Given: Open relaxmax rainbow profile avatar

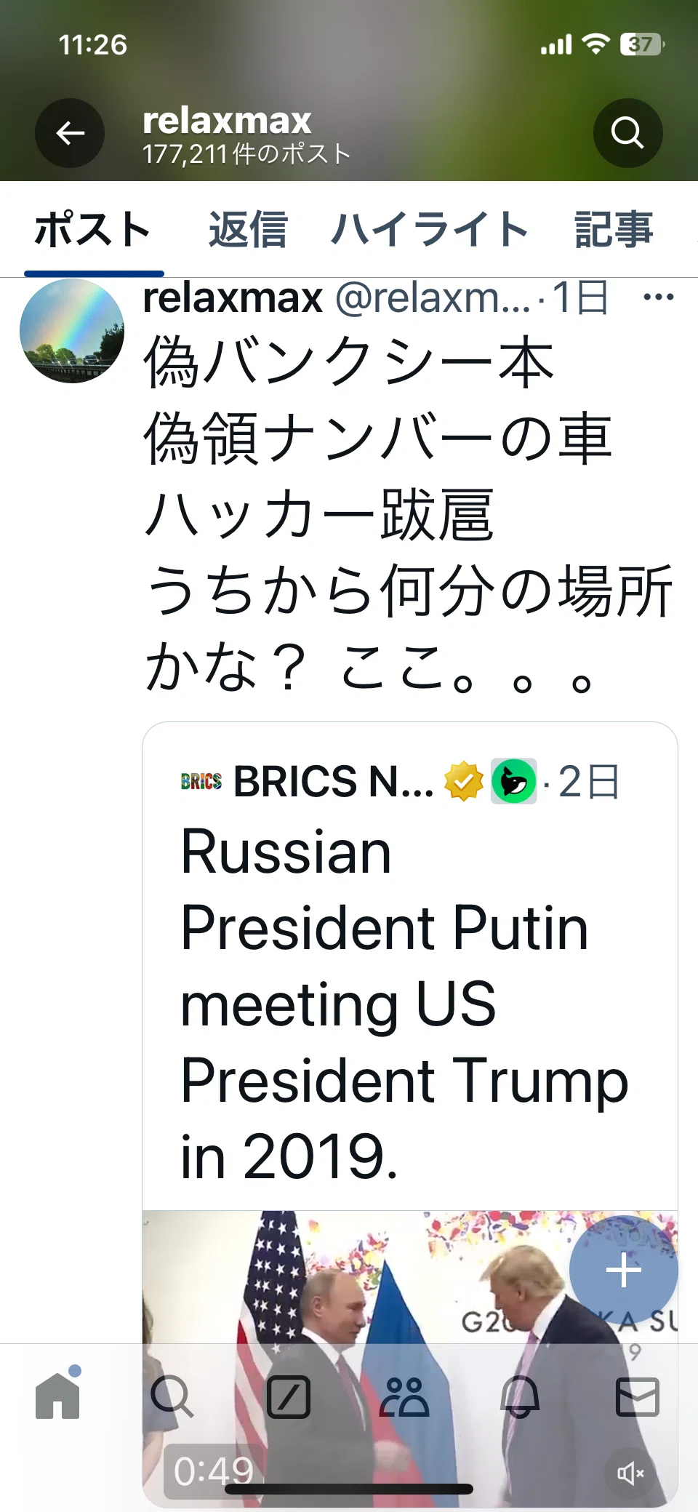Looking at the screenshot, I should [x=72, y=331].
